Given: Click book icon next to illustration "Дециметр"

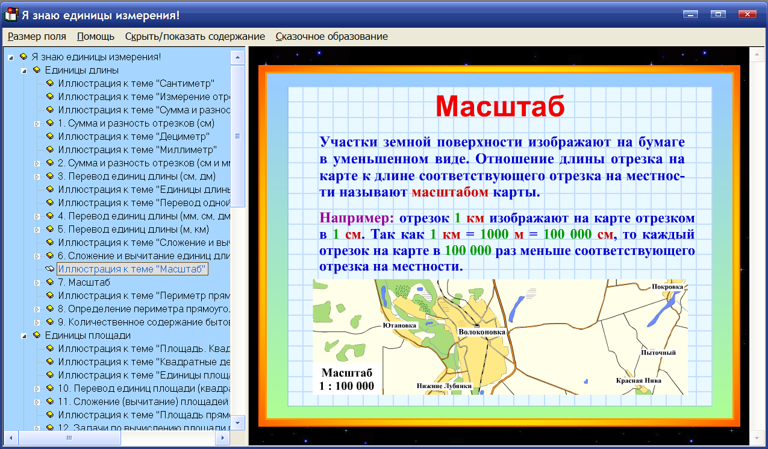Looking at the screenshot, I should 50,136.
